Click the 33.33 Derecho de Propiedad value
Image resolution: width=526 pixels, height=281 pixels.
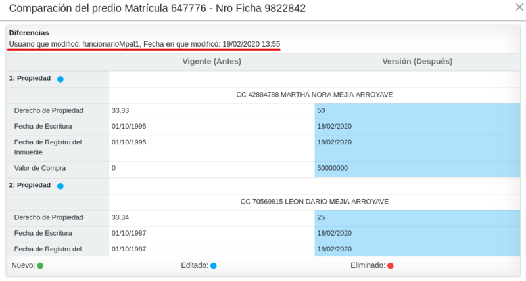point(120,110)
